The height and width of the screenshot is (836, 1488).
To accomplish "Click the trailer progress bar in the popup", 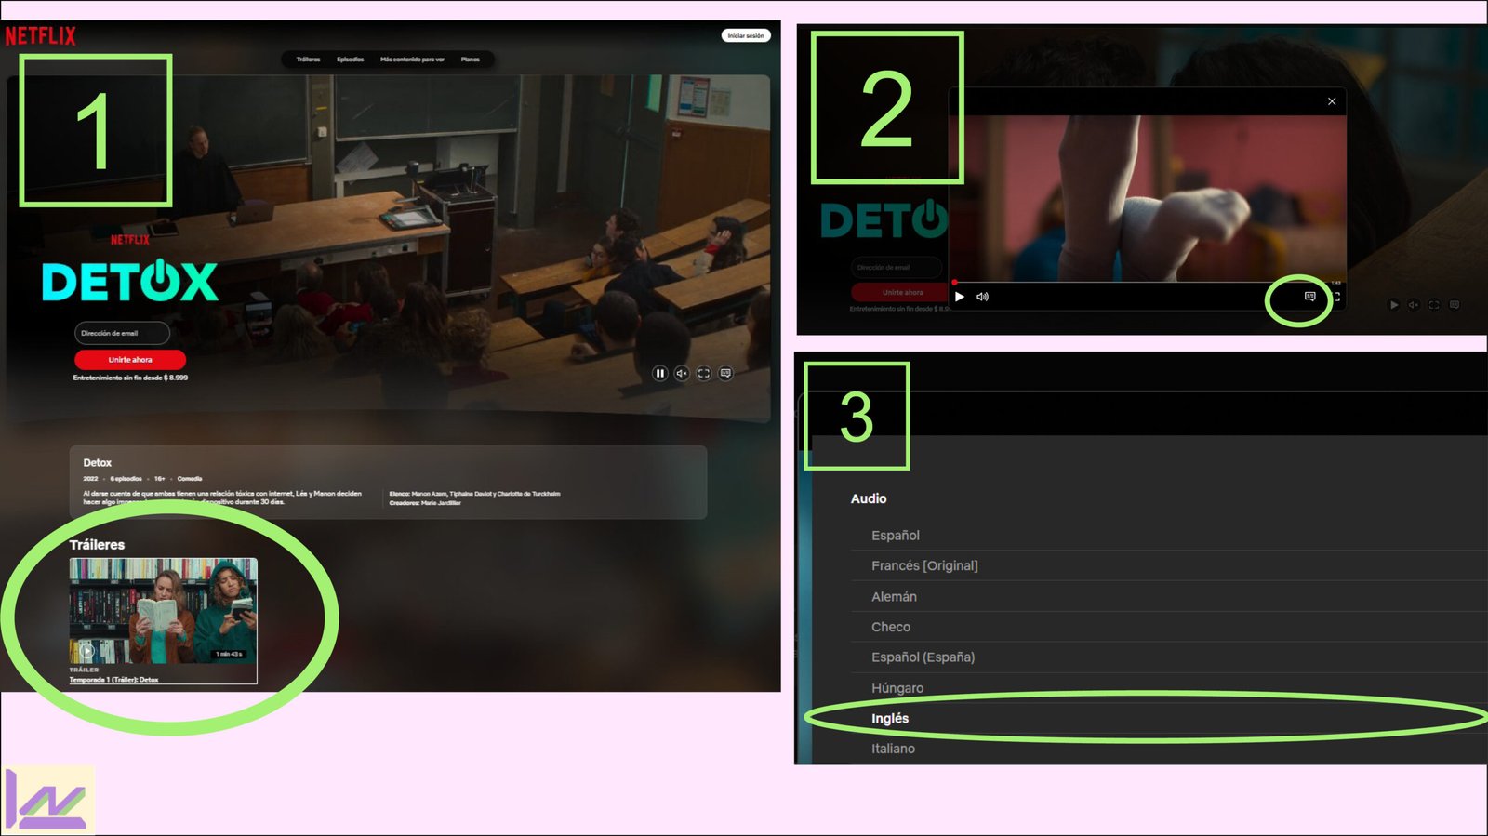I will click(x=1149, y=282).
